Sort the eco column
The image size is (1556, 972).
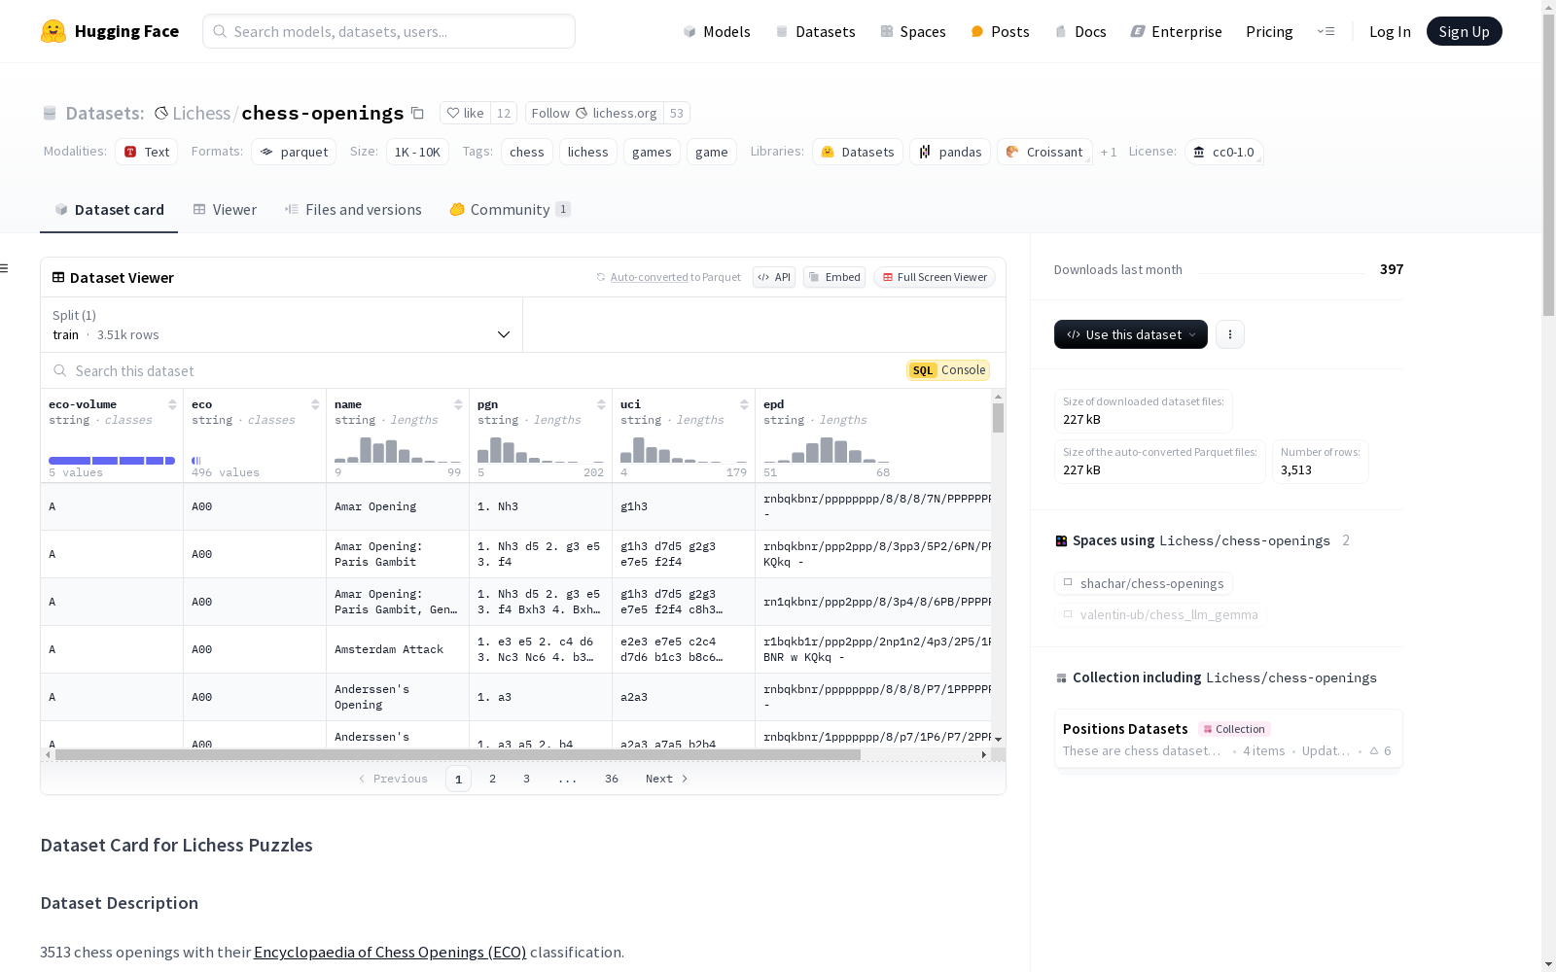click(315, 404)
